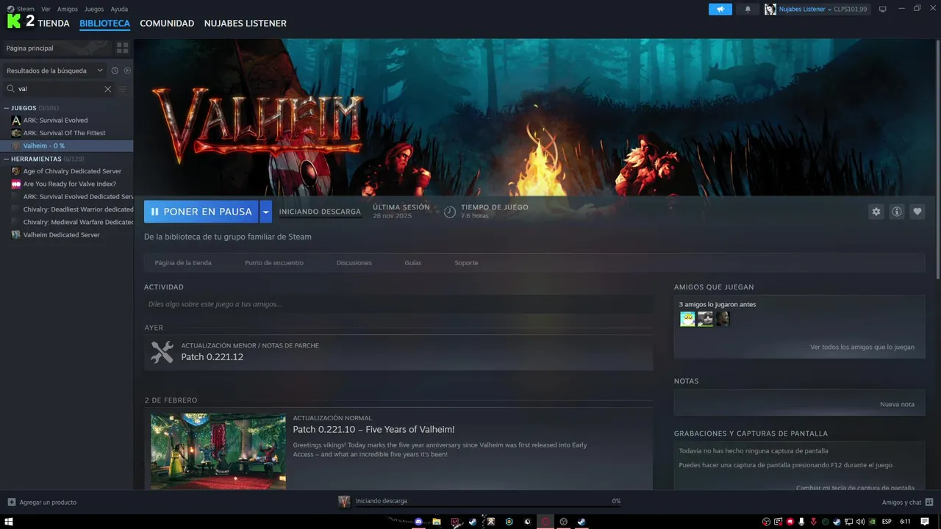
Task: Open Punto de encuentro link
Action: 274,262
